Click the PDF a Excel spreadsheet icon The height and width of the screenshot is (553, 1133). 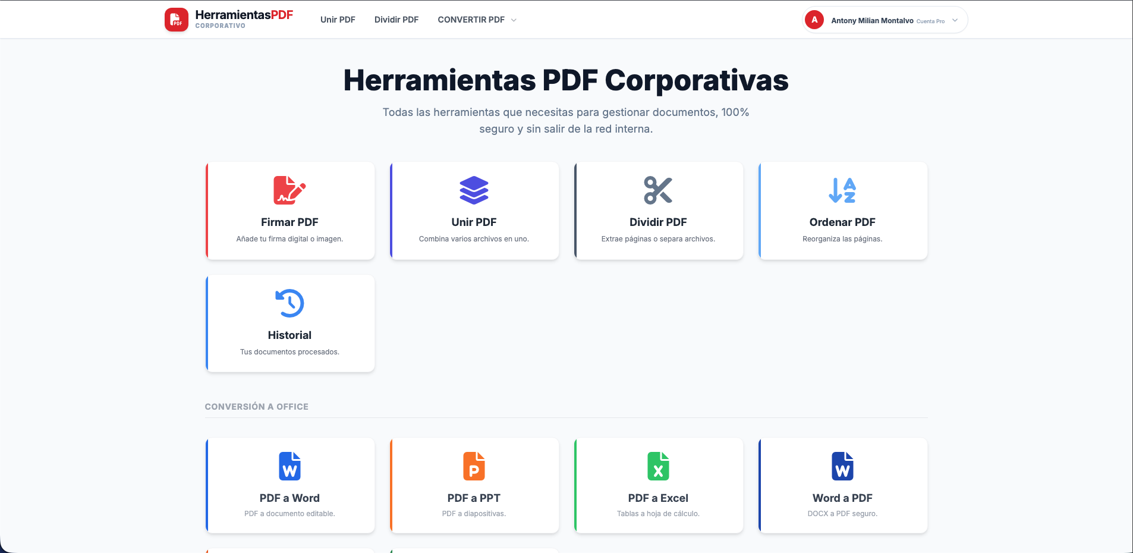658,466
